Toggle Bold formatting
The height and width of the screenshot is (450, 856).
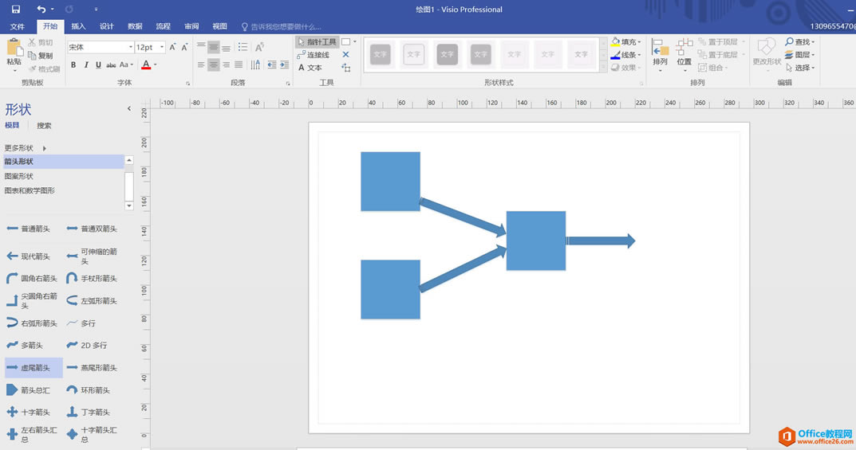click(x=73, y=65)
